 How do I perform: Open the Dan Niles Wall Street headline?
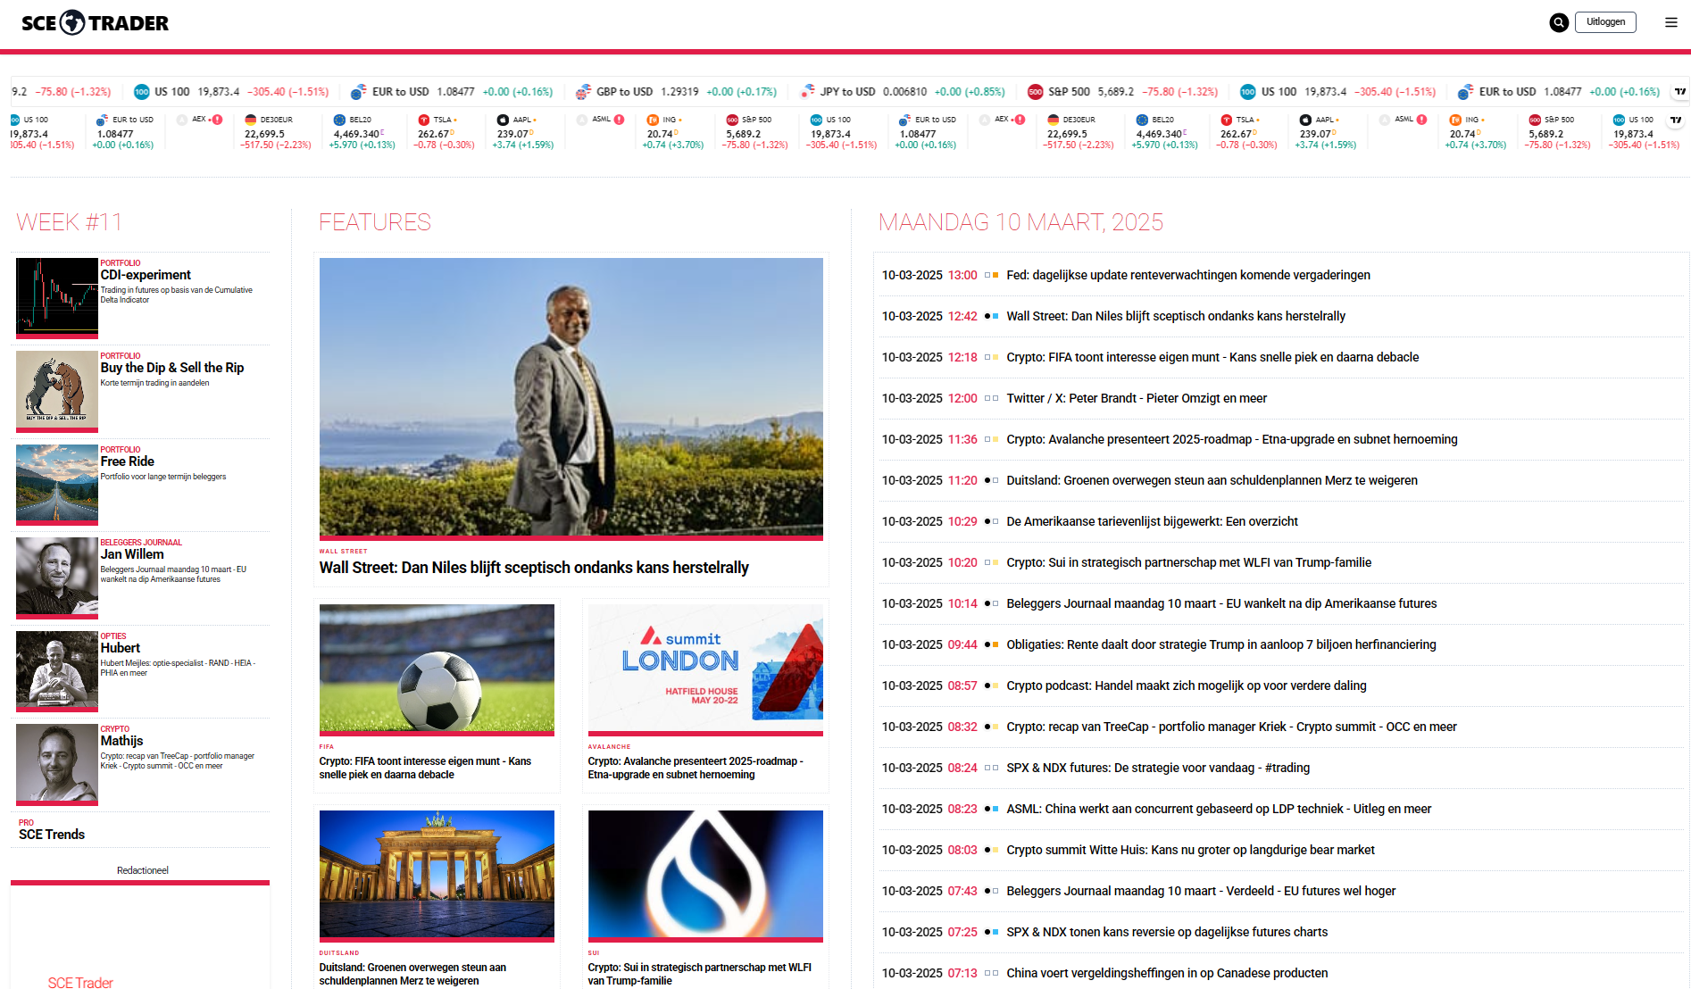click(x=534, y=568)
